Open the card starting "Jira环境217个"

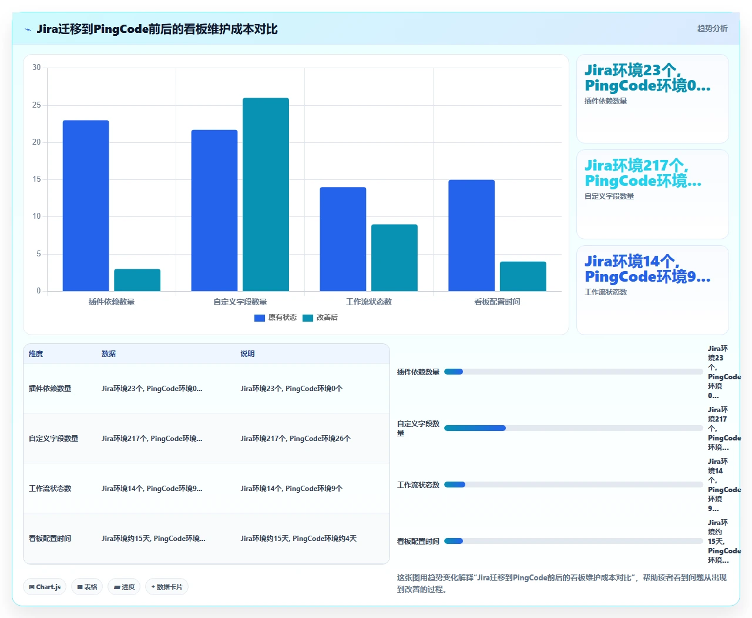pyautogui.click(x=653, y=194)
